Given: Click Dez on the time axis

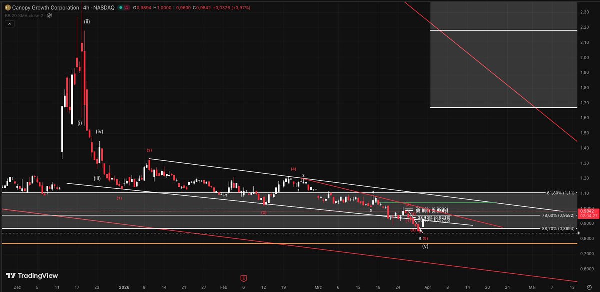Looking at the screenshot, I should (17, 287).
